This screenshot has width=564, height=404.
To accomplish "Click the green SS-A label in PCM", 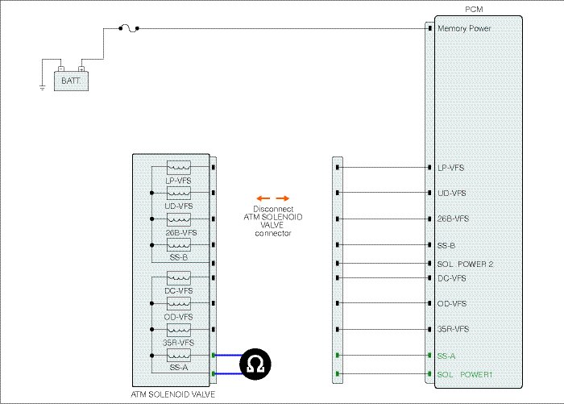I will 446,356.
